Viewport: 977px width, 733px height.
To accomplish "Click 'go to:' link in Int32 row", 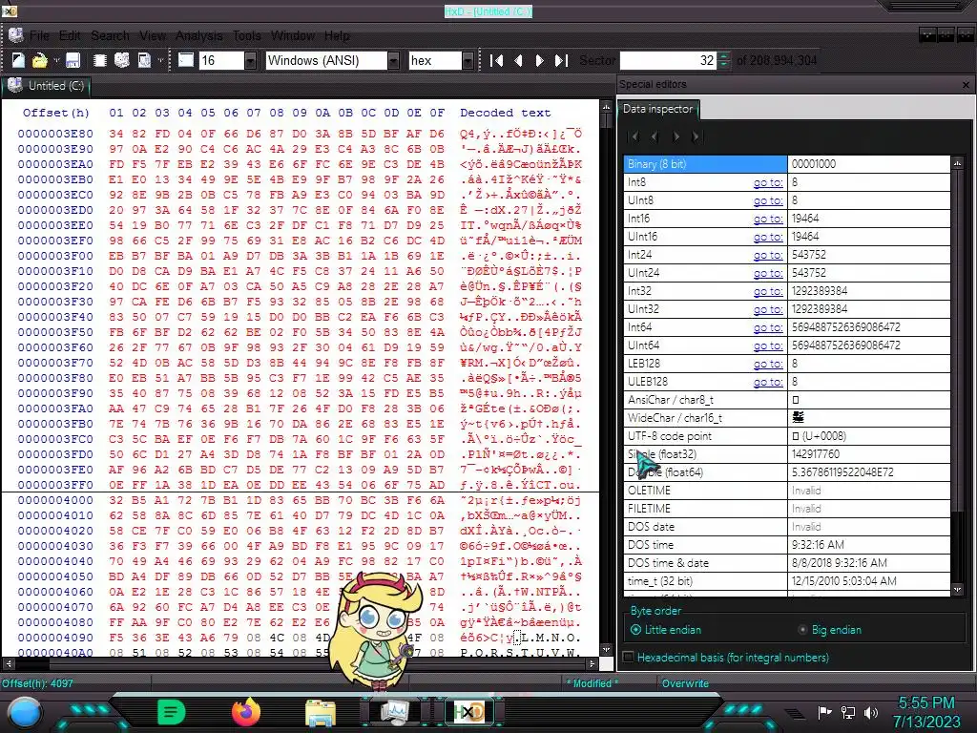I will coord(768,291).
